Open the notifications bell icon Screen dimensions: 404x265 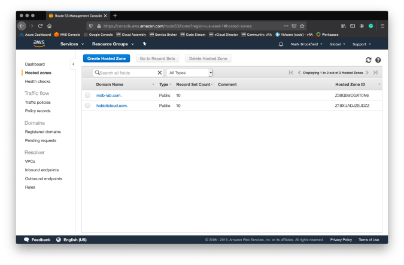point(281,44)
